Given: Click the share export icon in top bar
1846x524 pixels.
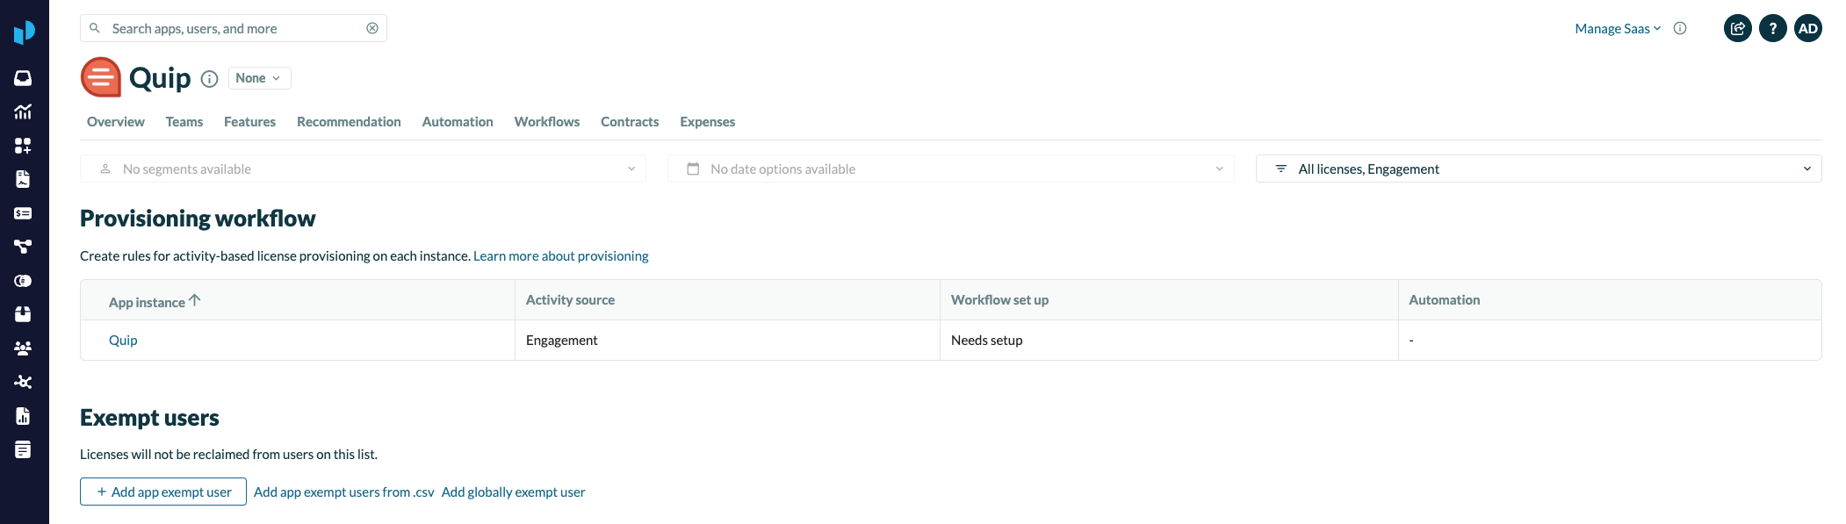Looking at the screenshot, I should tap(1738, 28).
